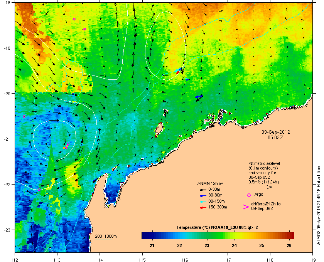Click the magenta Argo circle in legend
324x262 pixels.
[x=249, y=195]
